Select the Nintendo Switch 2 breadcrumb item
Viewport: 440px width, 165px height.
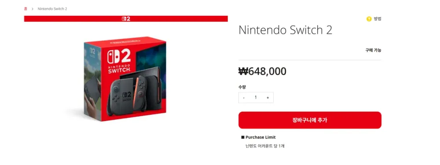(52, 9)
